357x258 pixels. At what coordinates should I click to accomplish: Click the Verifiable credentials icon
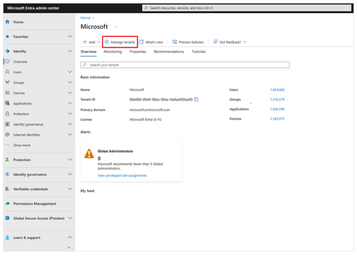click(x=8, y=189)
